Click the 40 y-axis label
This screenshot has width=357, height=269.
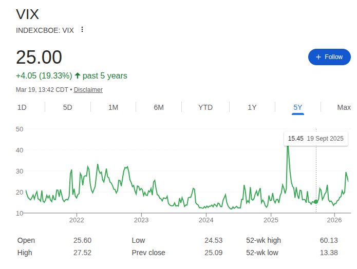coord(20,150)
